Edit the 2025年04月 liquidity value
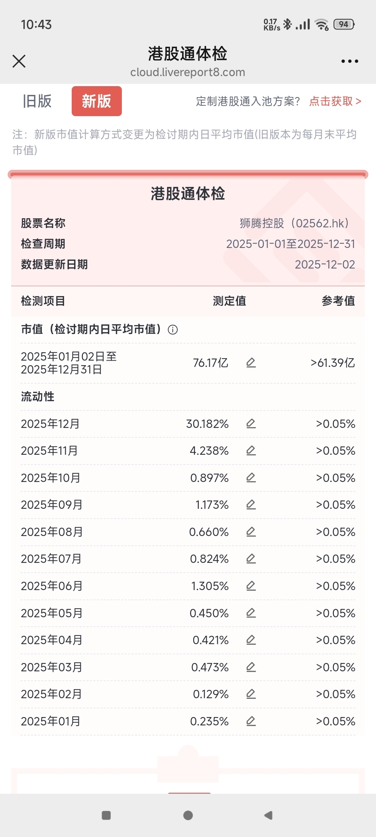The height and width of the screenshot is (837, 376). point(251,640)
